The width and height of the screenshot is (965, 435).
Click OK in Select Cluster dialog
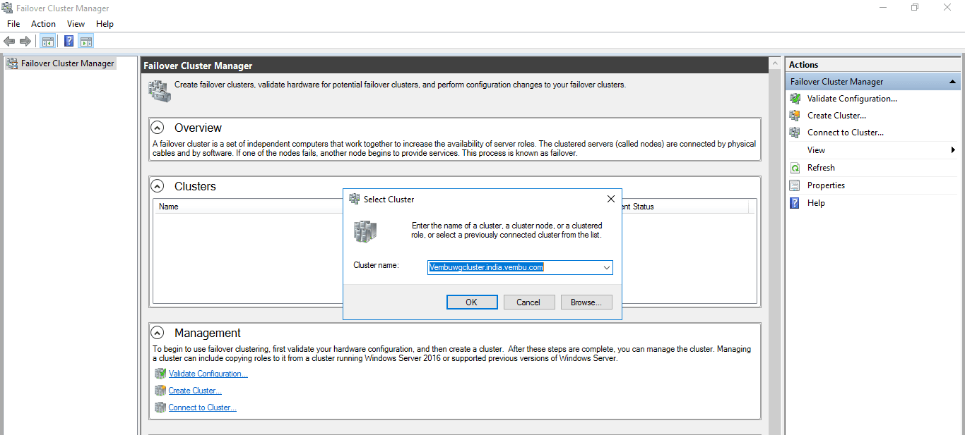(471, 302)
